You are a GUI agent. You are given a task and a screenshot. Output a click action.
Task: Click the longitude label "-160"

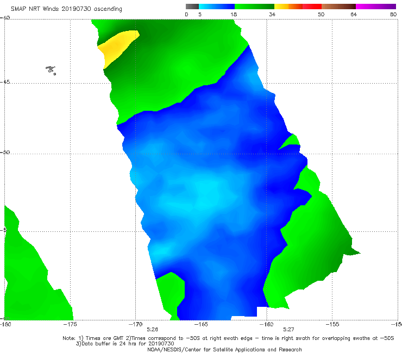267,324
